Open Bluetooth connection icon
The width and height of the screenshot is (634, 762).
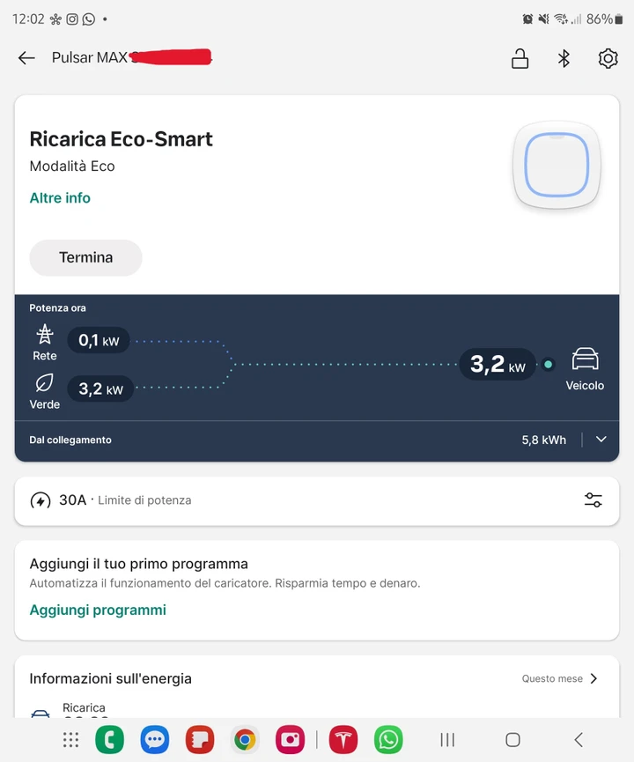(x=564, y=58)
